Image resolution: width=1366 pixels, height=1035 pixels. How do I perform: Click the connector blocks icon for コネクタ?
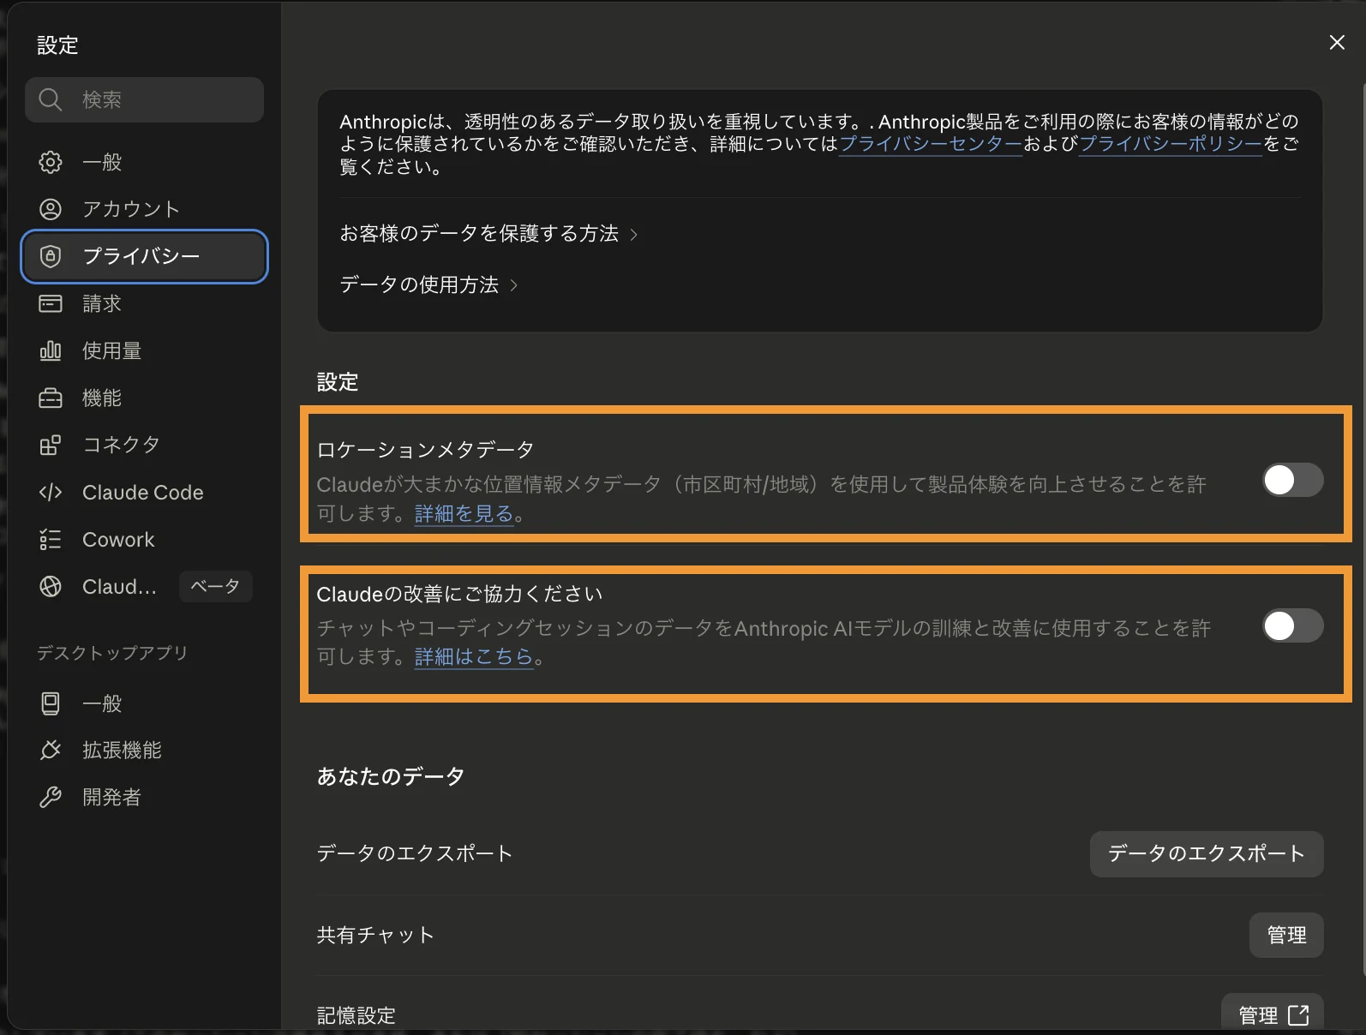coord(51,445)
